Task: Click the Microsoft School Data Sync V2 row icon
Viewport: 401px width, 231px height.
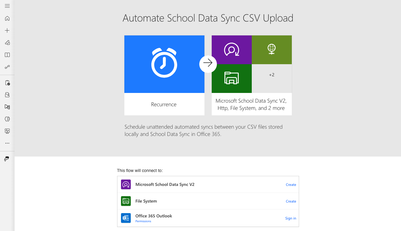Action: (x=126, y=184)
